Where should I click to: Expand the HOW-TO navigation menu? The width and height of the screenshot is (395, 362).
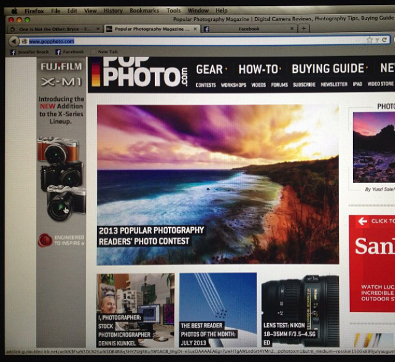(x=260, y=69)
